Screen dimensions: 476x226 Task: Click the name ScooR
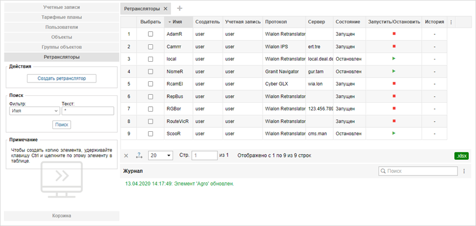173,133
